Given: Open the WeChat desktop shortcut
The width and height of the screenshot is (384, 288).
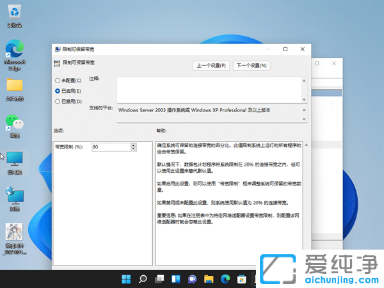Looking at the screenshot, I should pos(15,126).
